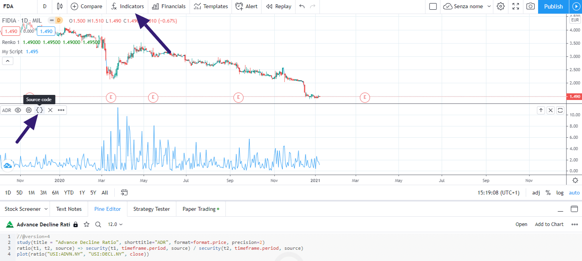Open the candlestick chart style selector
582x261 pixels.
[x=59, y=6]
